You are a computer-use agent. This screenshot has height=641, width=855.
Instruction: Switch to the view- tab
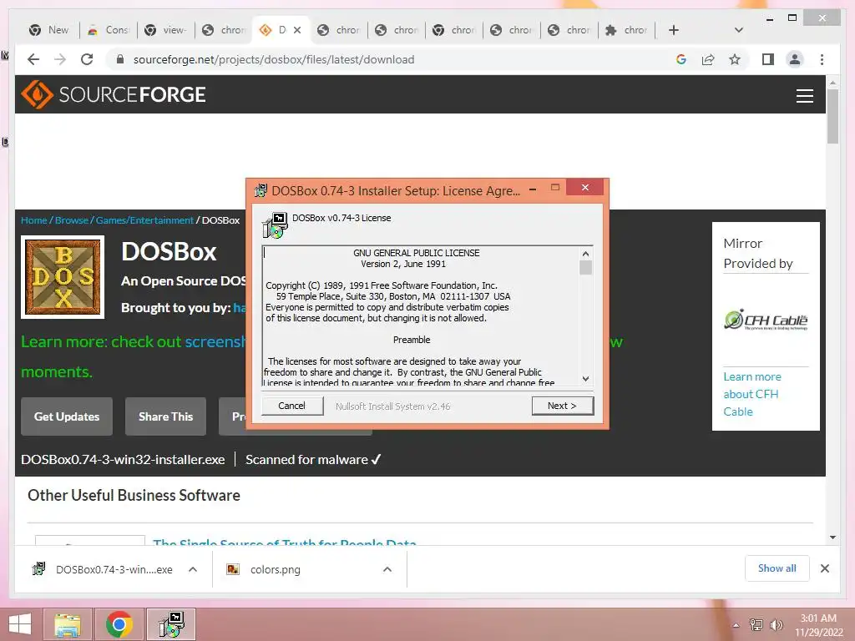click(x=166, y=30)
